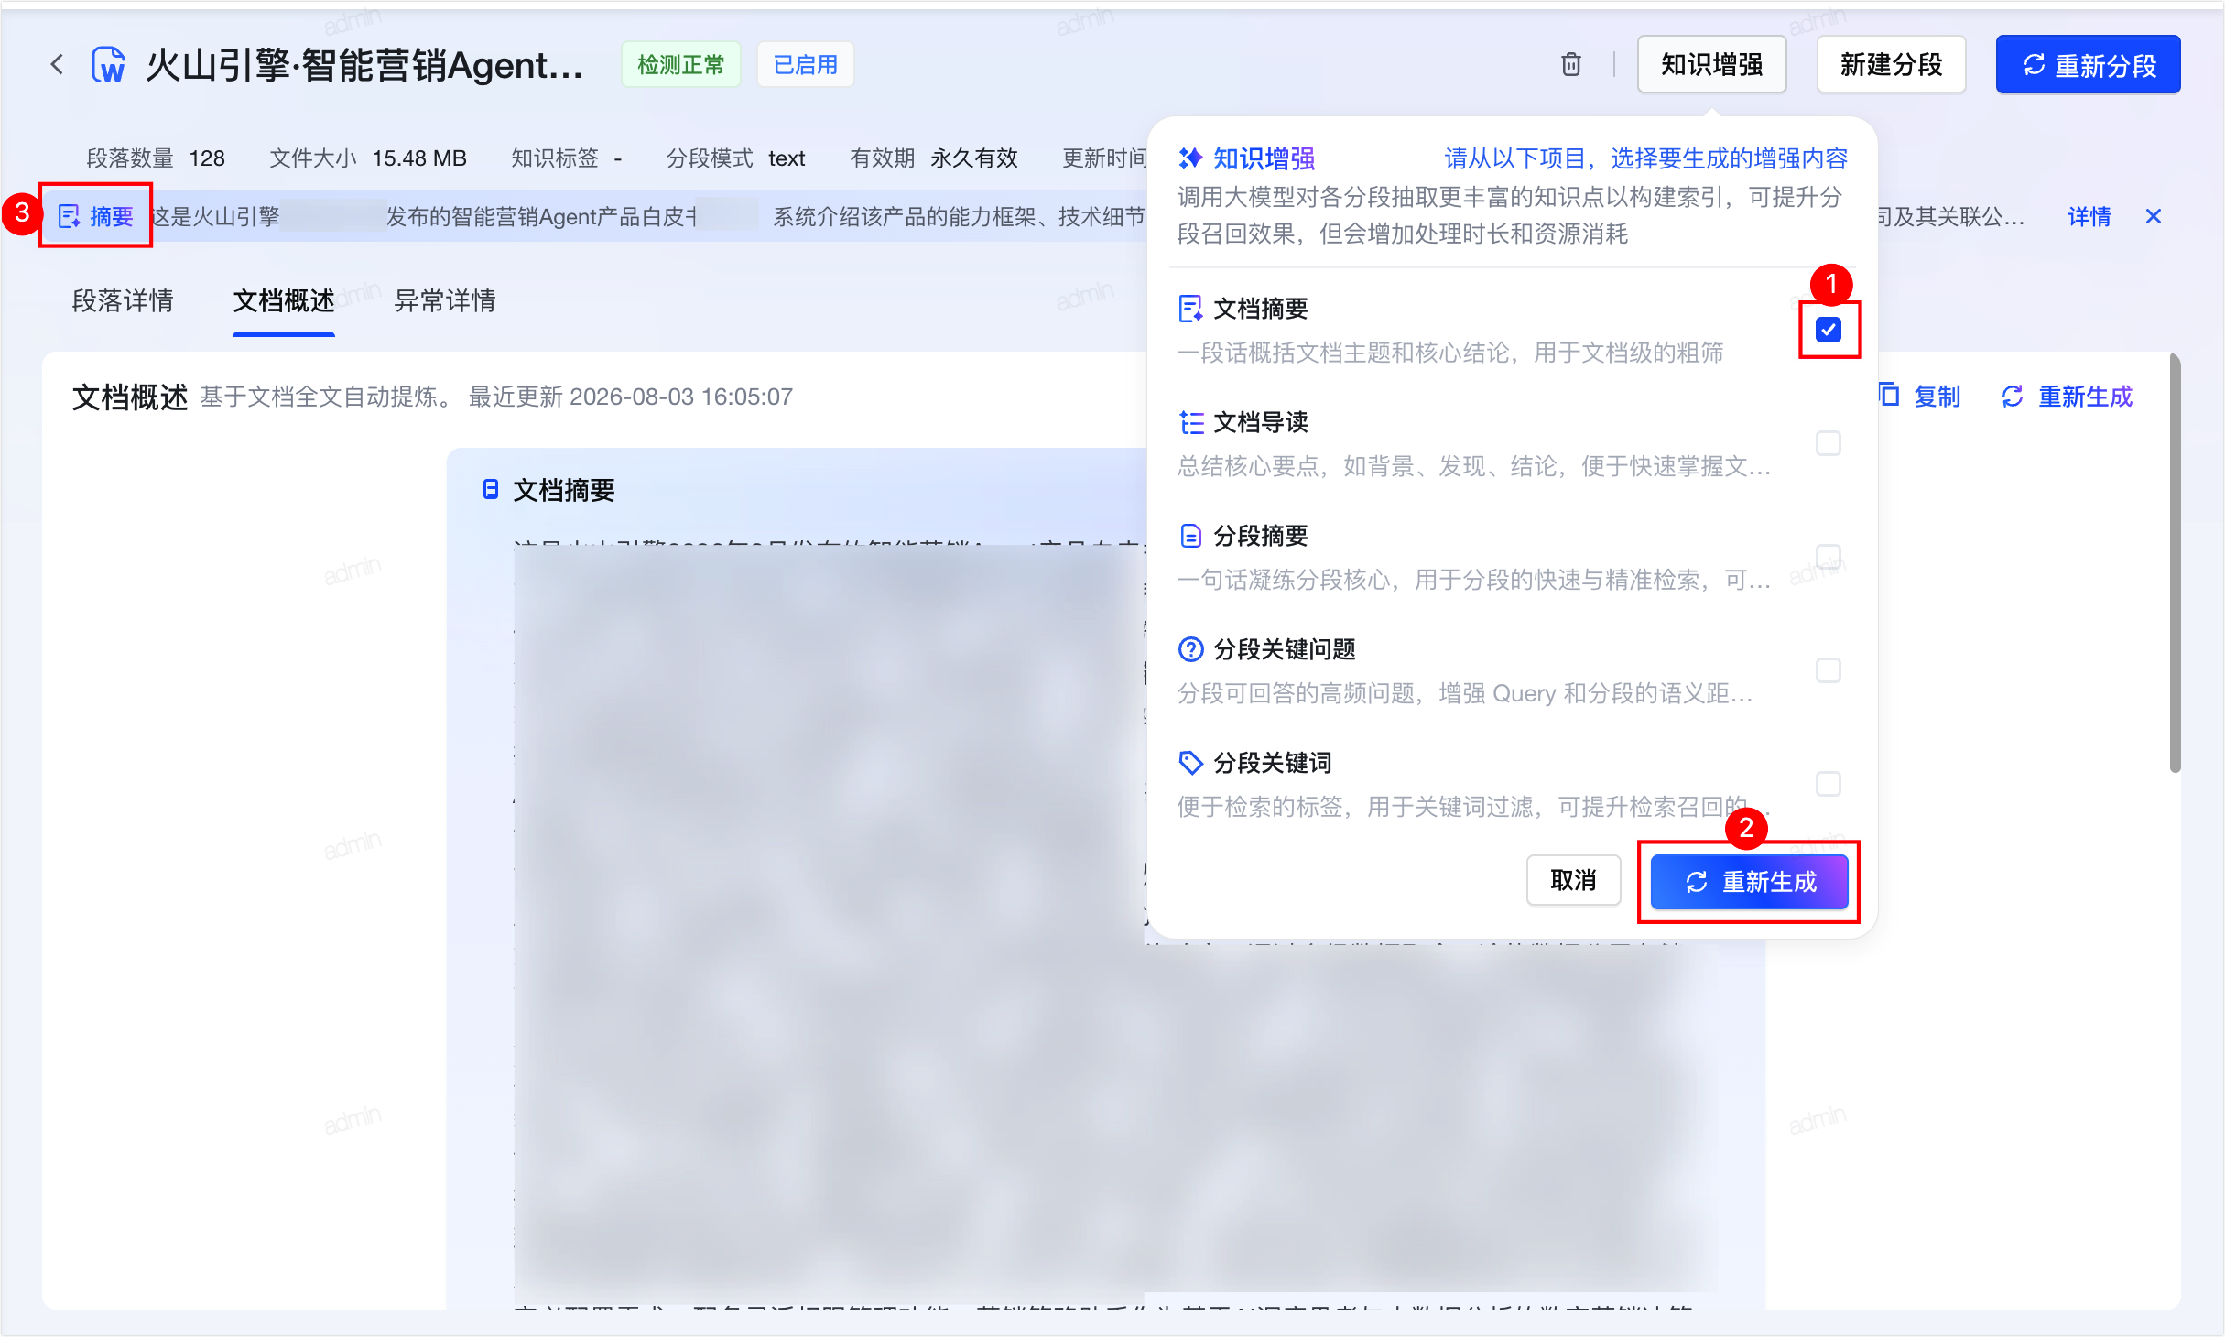Click the 文档摘要 option icon

coord(1189,309)
